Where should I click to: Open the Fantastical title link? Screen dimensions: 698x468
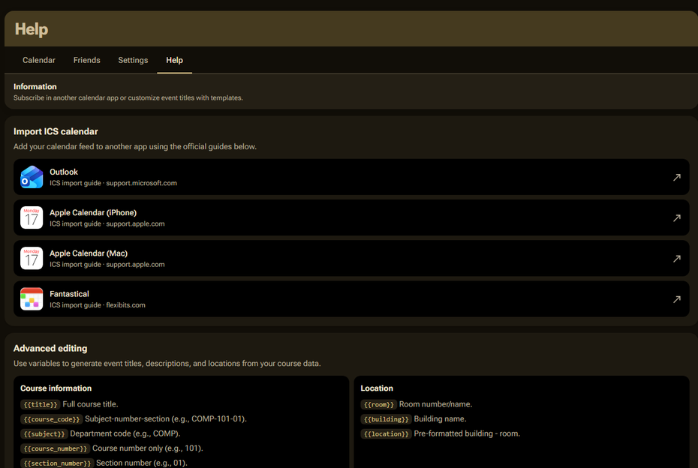[x=69, y=293]
